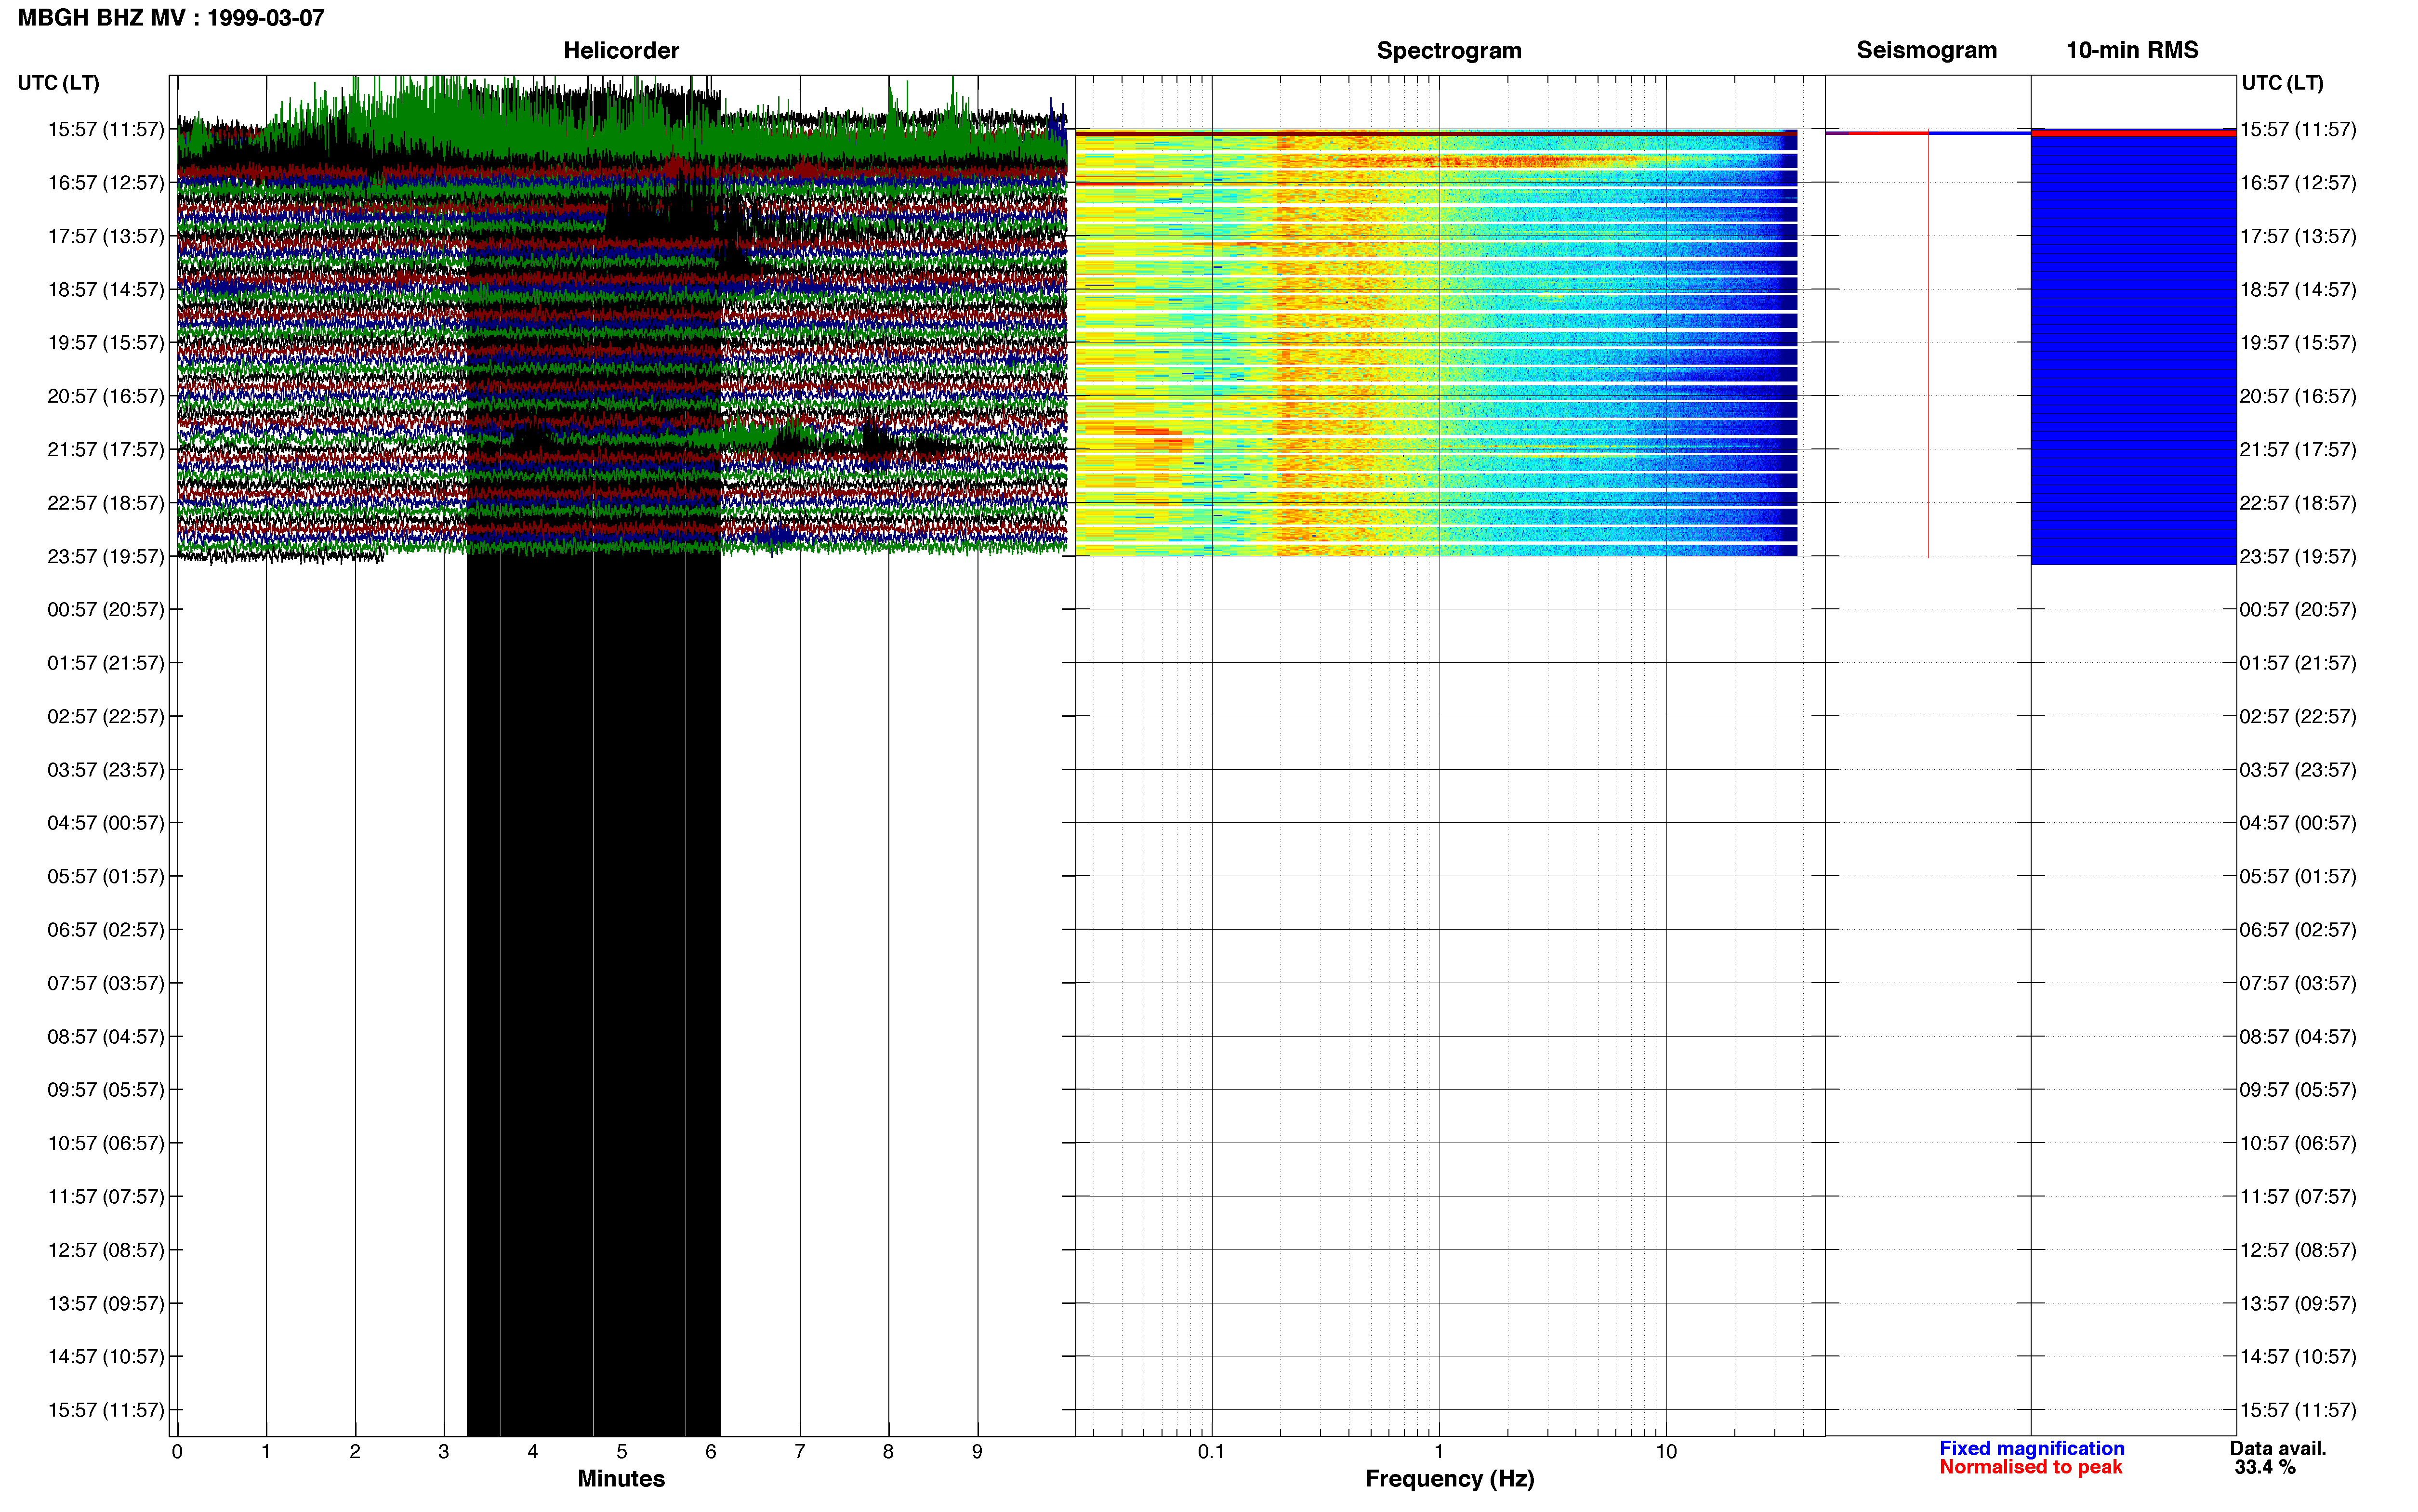Click the right UTC (LT) axis header
2418x1512 pixels.
click(2282, 83)
